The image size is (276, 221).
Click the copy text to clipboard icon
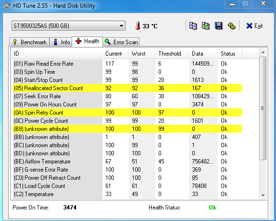tap(193, 26)
